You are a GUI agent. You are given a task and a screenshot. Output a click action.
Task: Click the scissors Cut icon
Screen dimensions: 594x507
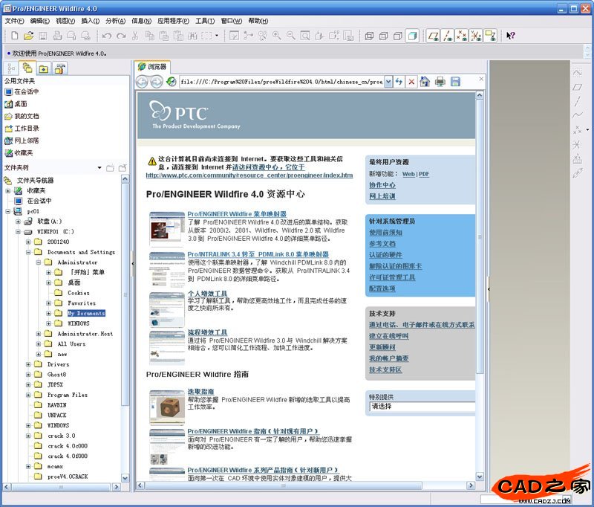[x=135, y=36]
